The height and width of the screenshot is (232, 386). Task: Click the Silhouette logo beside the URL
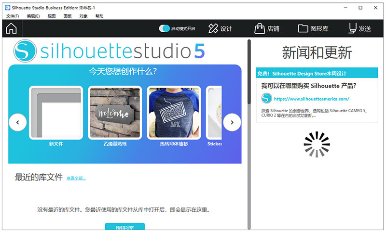tap(267, 98)
